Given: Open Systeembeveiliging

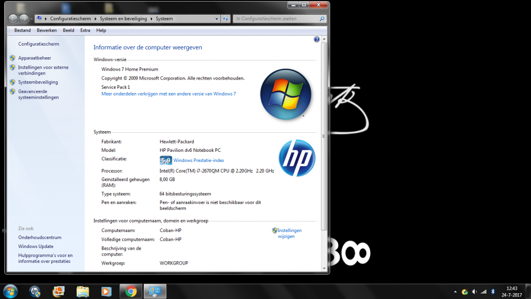Looking at the screenshot, I should pos(38,82).
